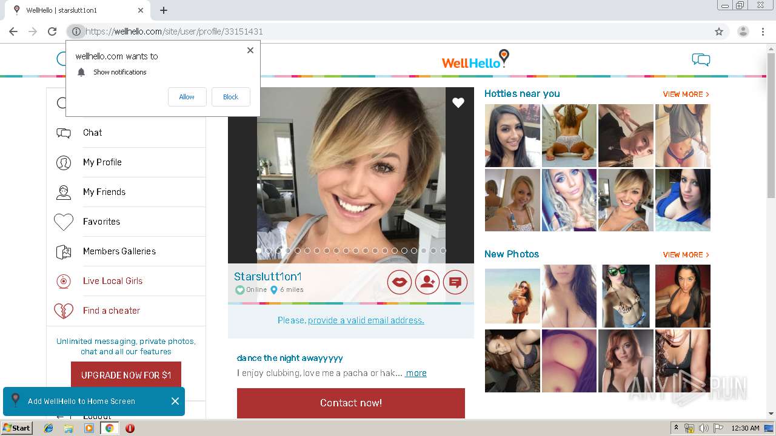Open volume control in system tray

(703, 428)
